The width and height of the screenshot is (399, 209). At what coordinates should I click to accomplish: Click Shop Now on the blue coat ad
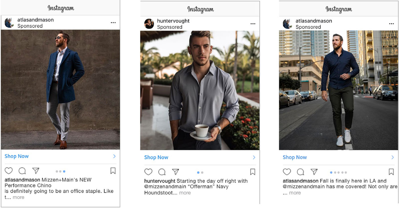17,156
